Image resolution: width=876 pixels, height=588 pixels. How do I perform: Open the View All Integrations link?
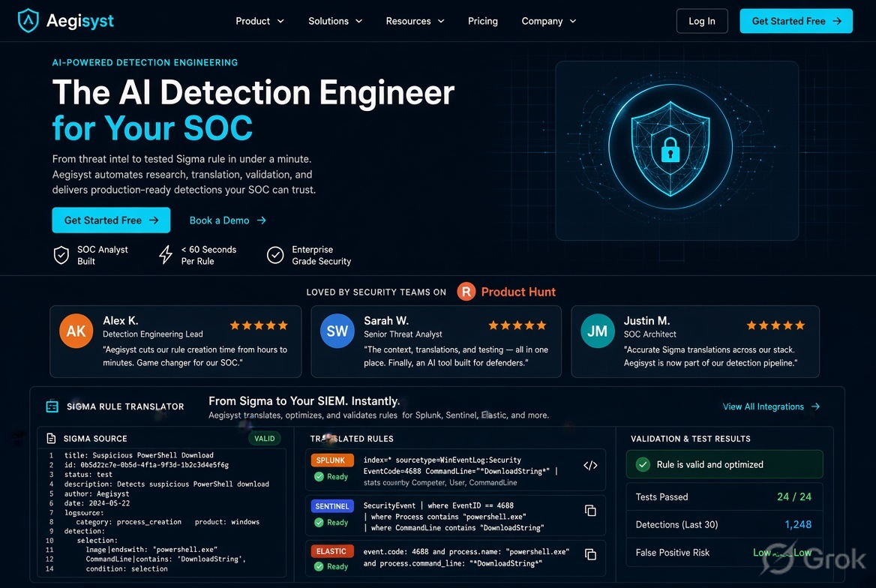click(771, 406)
